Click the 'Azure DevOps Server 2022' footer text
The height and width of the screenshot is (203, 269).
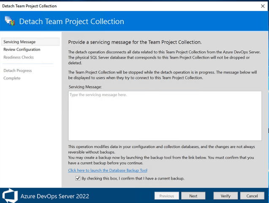(55, 196)
